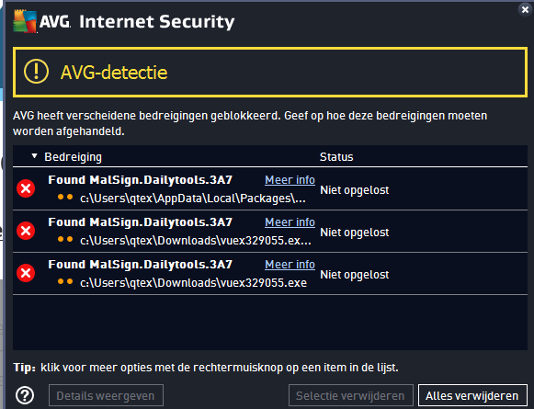
Task: Sort by the Status column header
Action: pyautogui.click(x=336, y=156)
